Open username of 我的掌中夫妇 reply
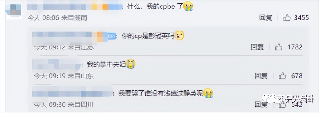Viewport: 319px width, 113px height. point(56,65)
